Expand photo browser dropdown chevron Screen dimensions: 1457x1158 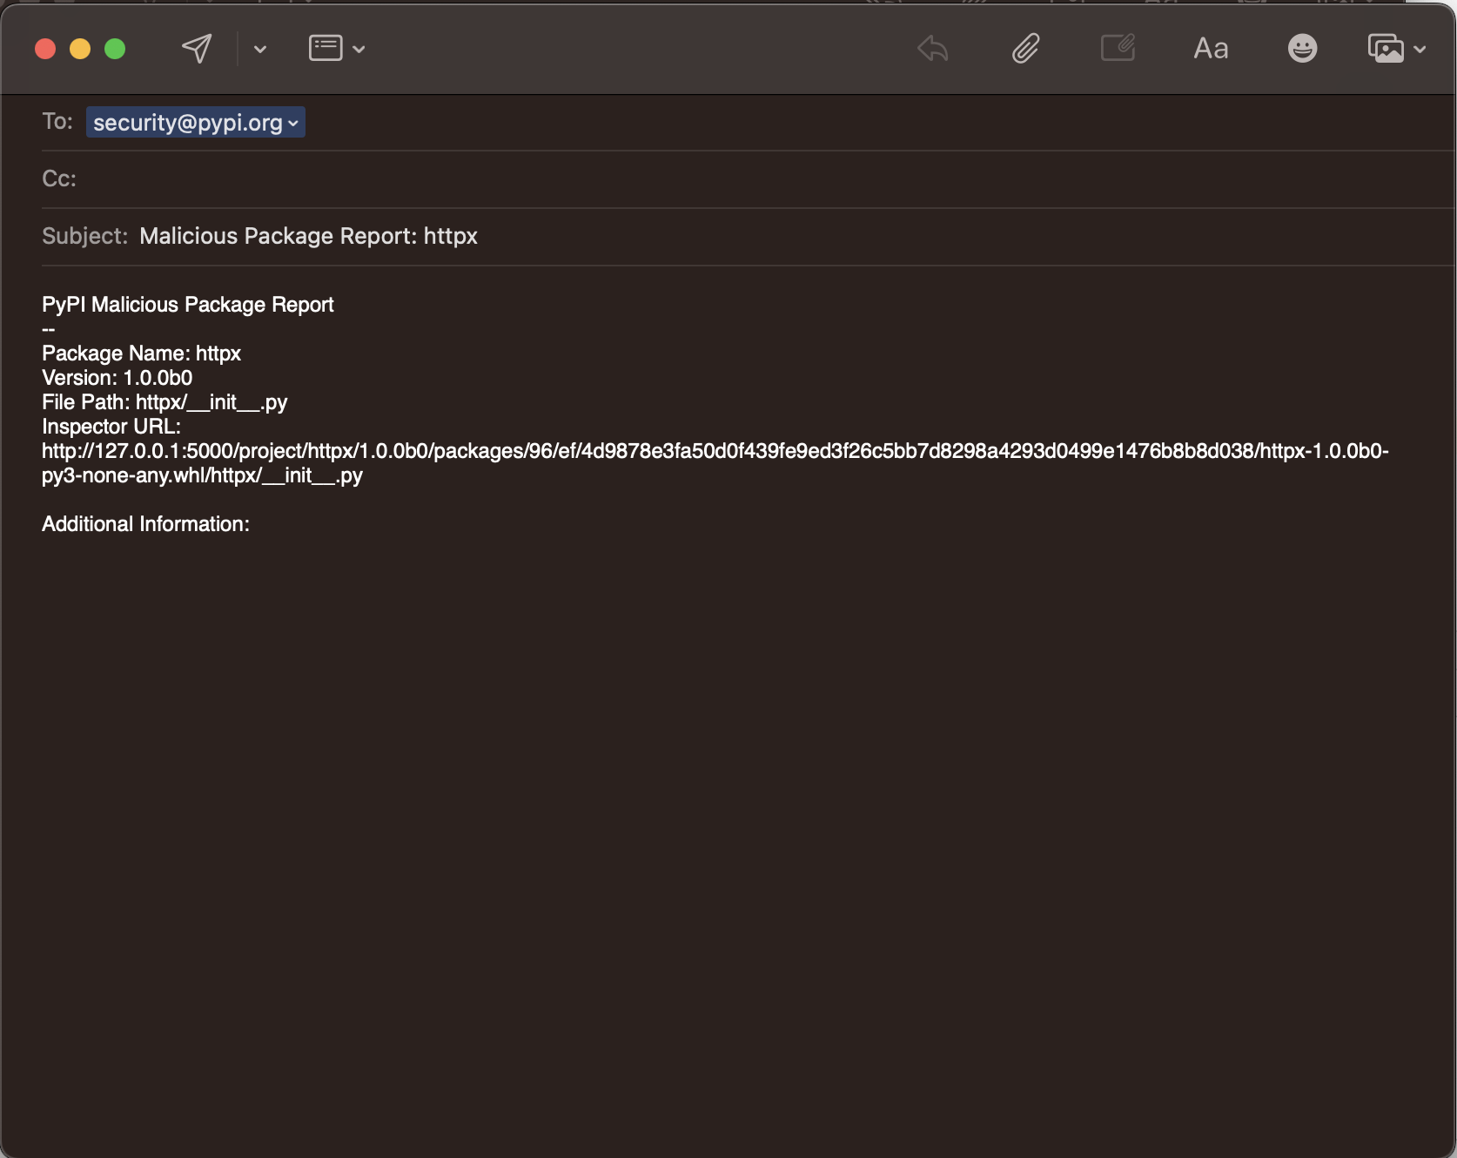point(1420,50)
